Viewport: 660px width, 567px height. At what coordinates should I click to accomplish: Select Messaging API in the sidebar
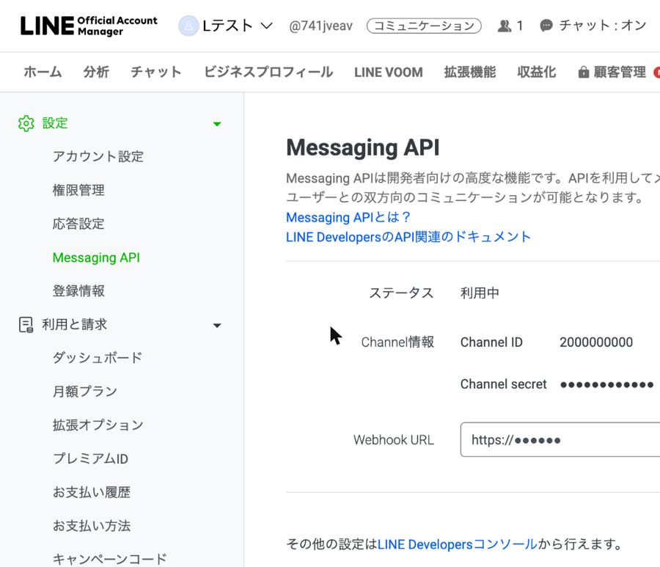click(96, 257)
